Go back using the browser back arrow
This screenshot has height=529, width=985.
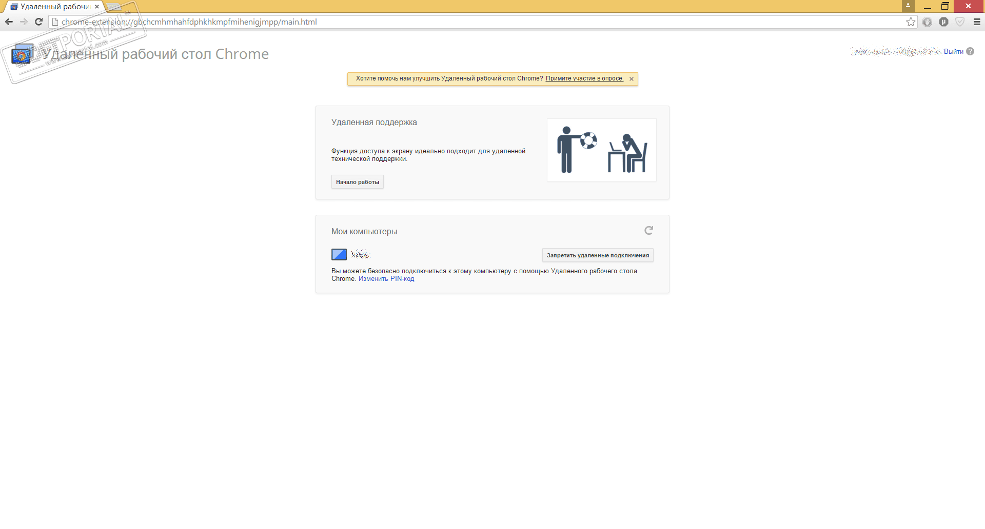tap(9, 22)
